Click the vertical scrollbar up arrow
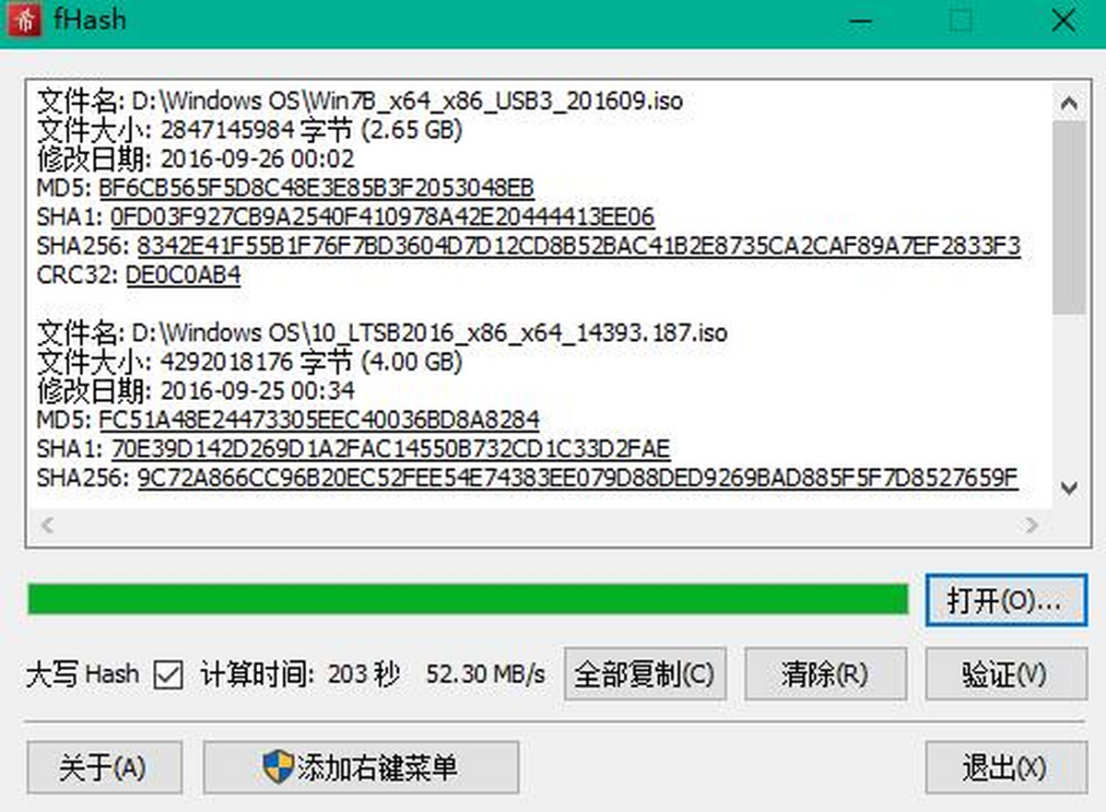 1068,103
